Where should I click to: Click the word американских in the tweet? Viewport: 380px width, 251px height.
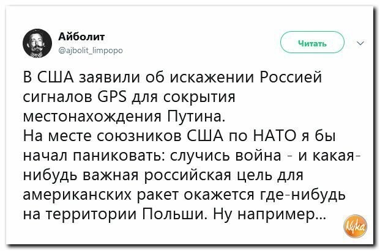(x=78, y=195)
